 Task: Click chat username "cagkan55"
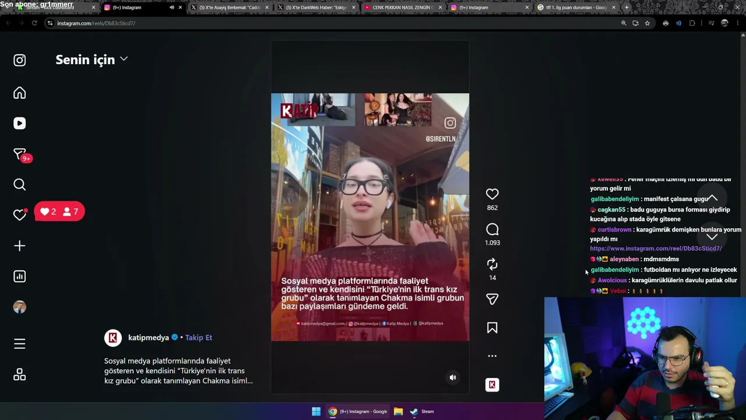click(x=611, y=210)
